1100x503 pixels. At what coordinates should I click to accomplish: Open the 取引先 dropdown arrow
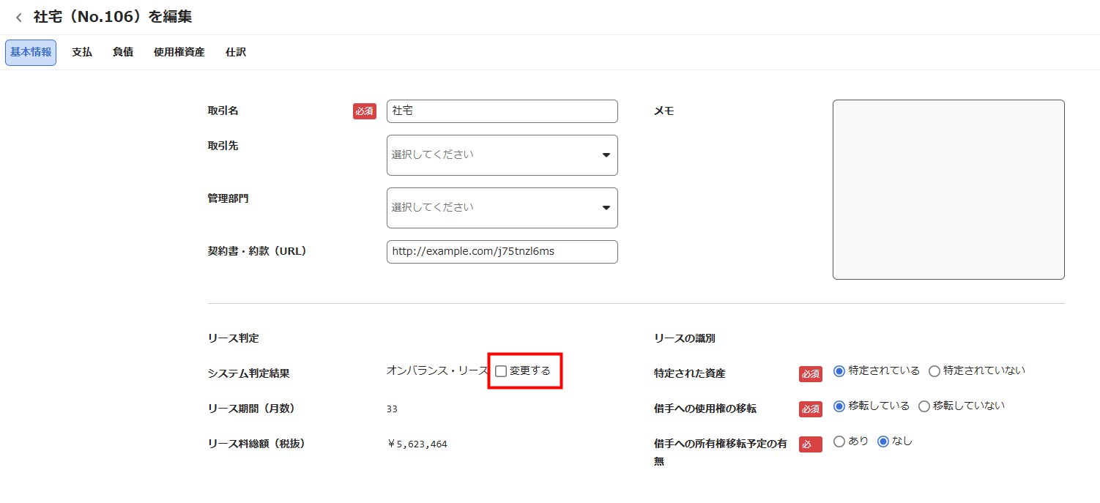click(606, 155)
